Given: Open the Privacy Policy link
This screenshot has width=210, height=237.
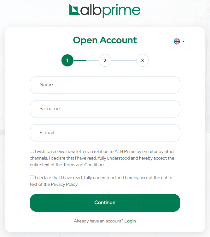Looking at the screenshot, I should pos(64,185).
